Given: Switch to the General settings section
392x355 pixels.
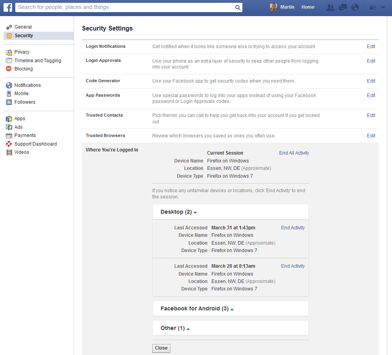Looking at the screenshot, I should pos(23,27).
